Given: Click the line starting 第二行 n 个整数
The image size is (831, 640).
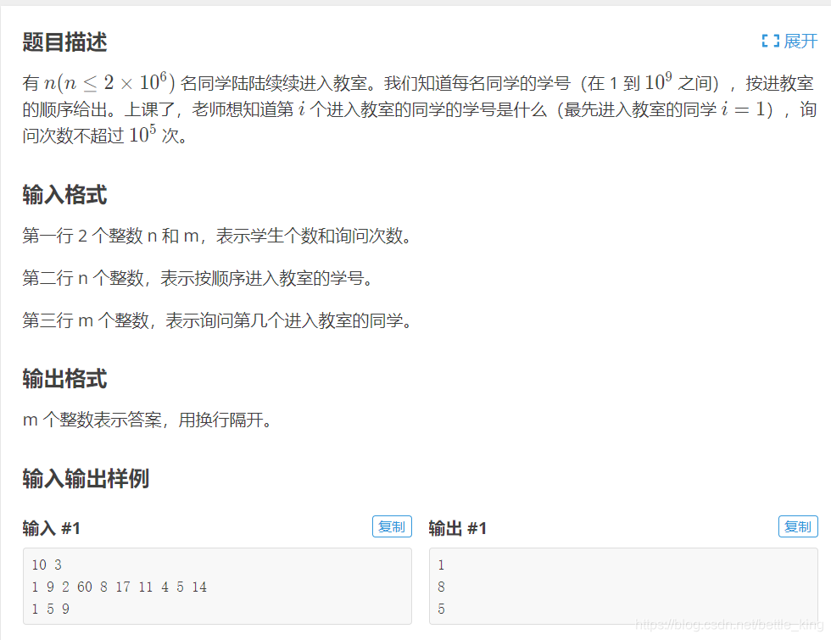Looking at the screenshot, I should [x=198, y=278].
